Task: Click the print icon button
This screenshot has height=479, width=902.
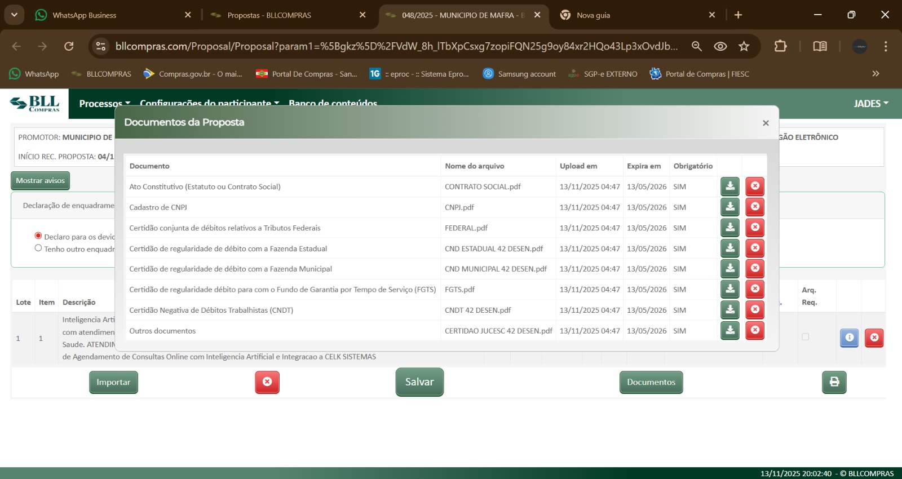Action: tap(834, 382)
